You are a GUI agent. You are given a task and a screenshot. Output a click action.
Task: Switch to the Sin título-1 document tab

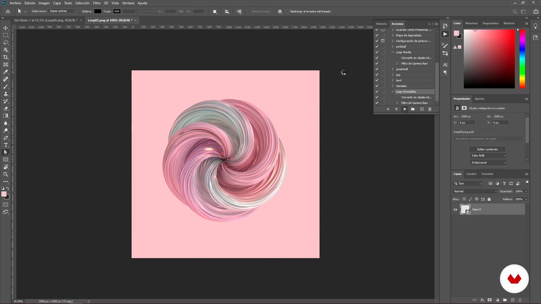point(46,20)
